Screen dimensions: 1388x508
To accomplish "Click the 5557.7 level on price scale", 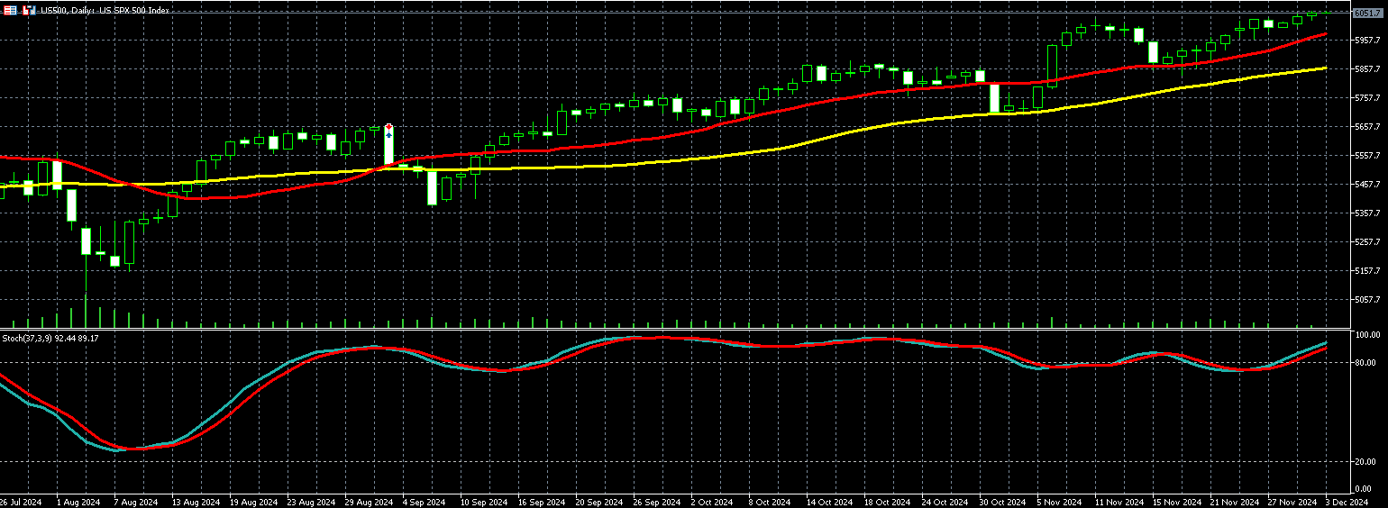I will click(1367, 155).
